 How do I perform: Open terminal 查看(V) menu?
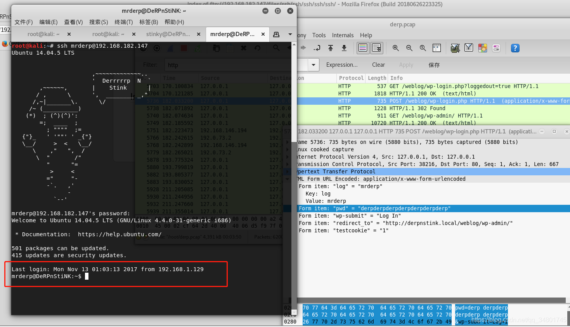(73, 22)
